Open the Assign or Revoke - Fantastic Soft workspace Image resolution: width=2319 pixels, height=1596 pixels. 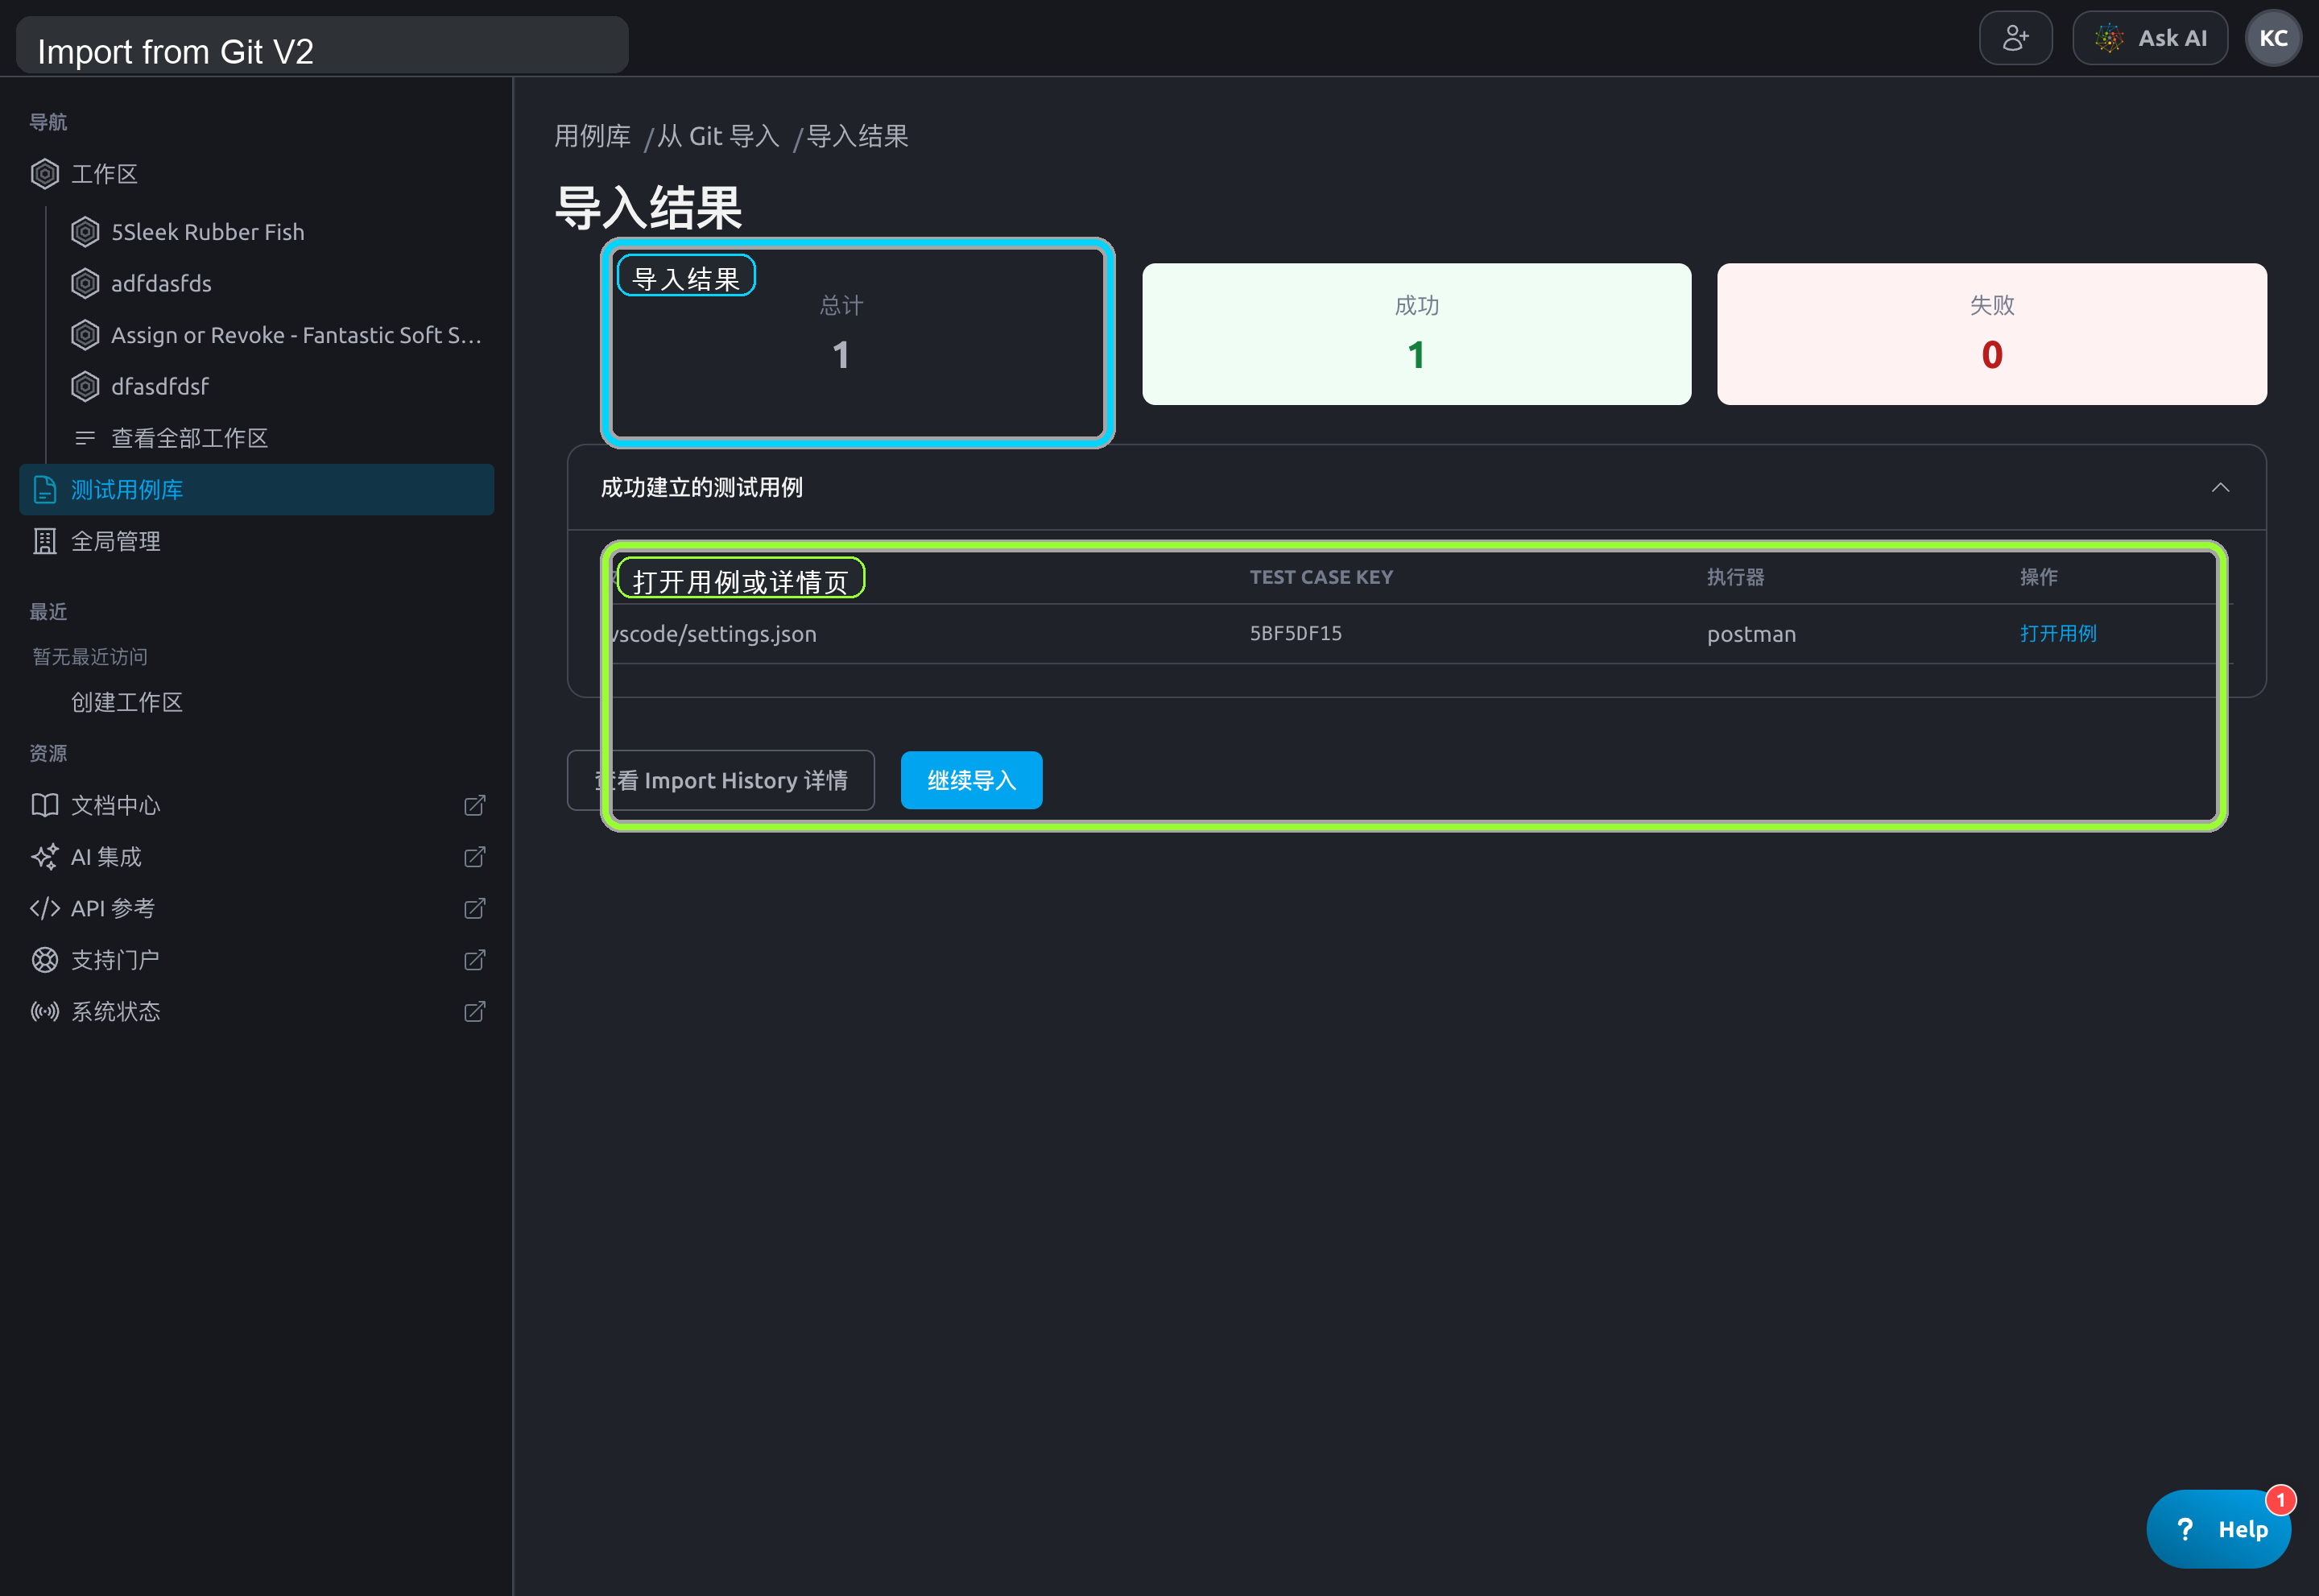(x=296, y=335)
